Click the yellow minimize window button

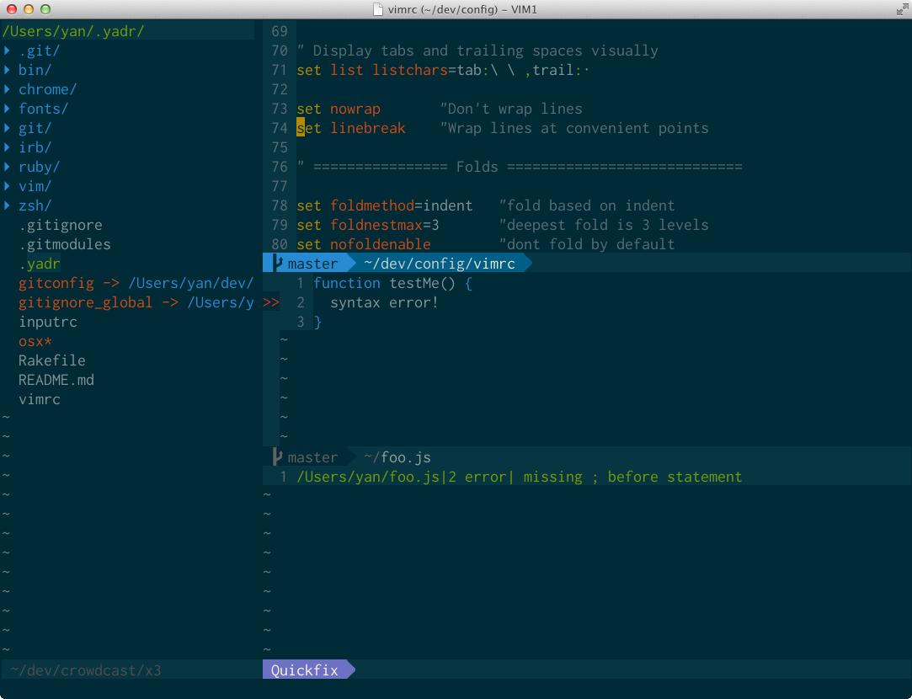pos(29,9)
